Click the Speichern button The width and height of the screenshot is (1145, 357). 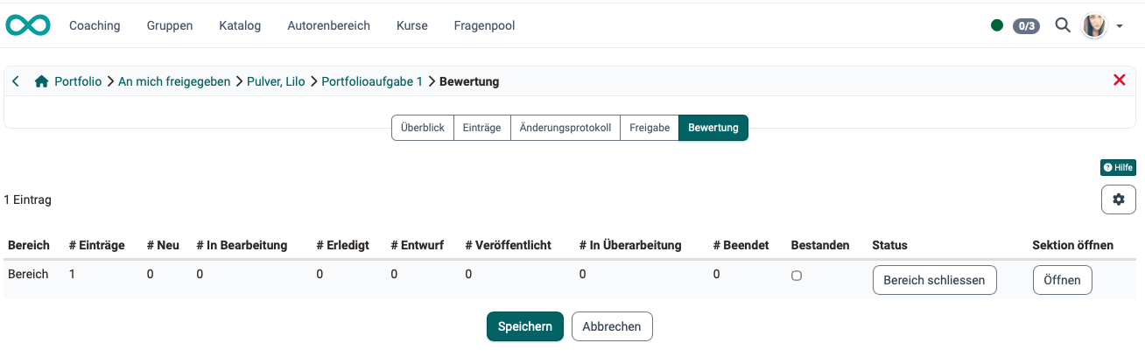[x=525, y=326]
